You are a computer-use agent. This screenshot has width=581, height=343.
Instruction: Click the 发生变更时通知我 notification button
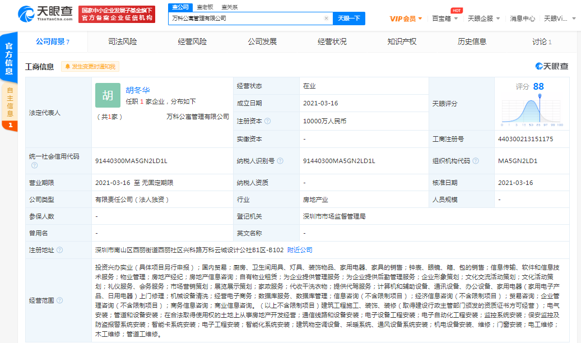coord(90,67)
